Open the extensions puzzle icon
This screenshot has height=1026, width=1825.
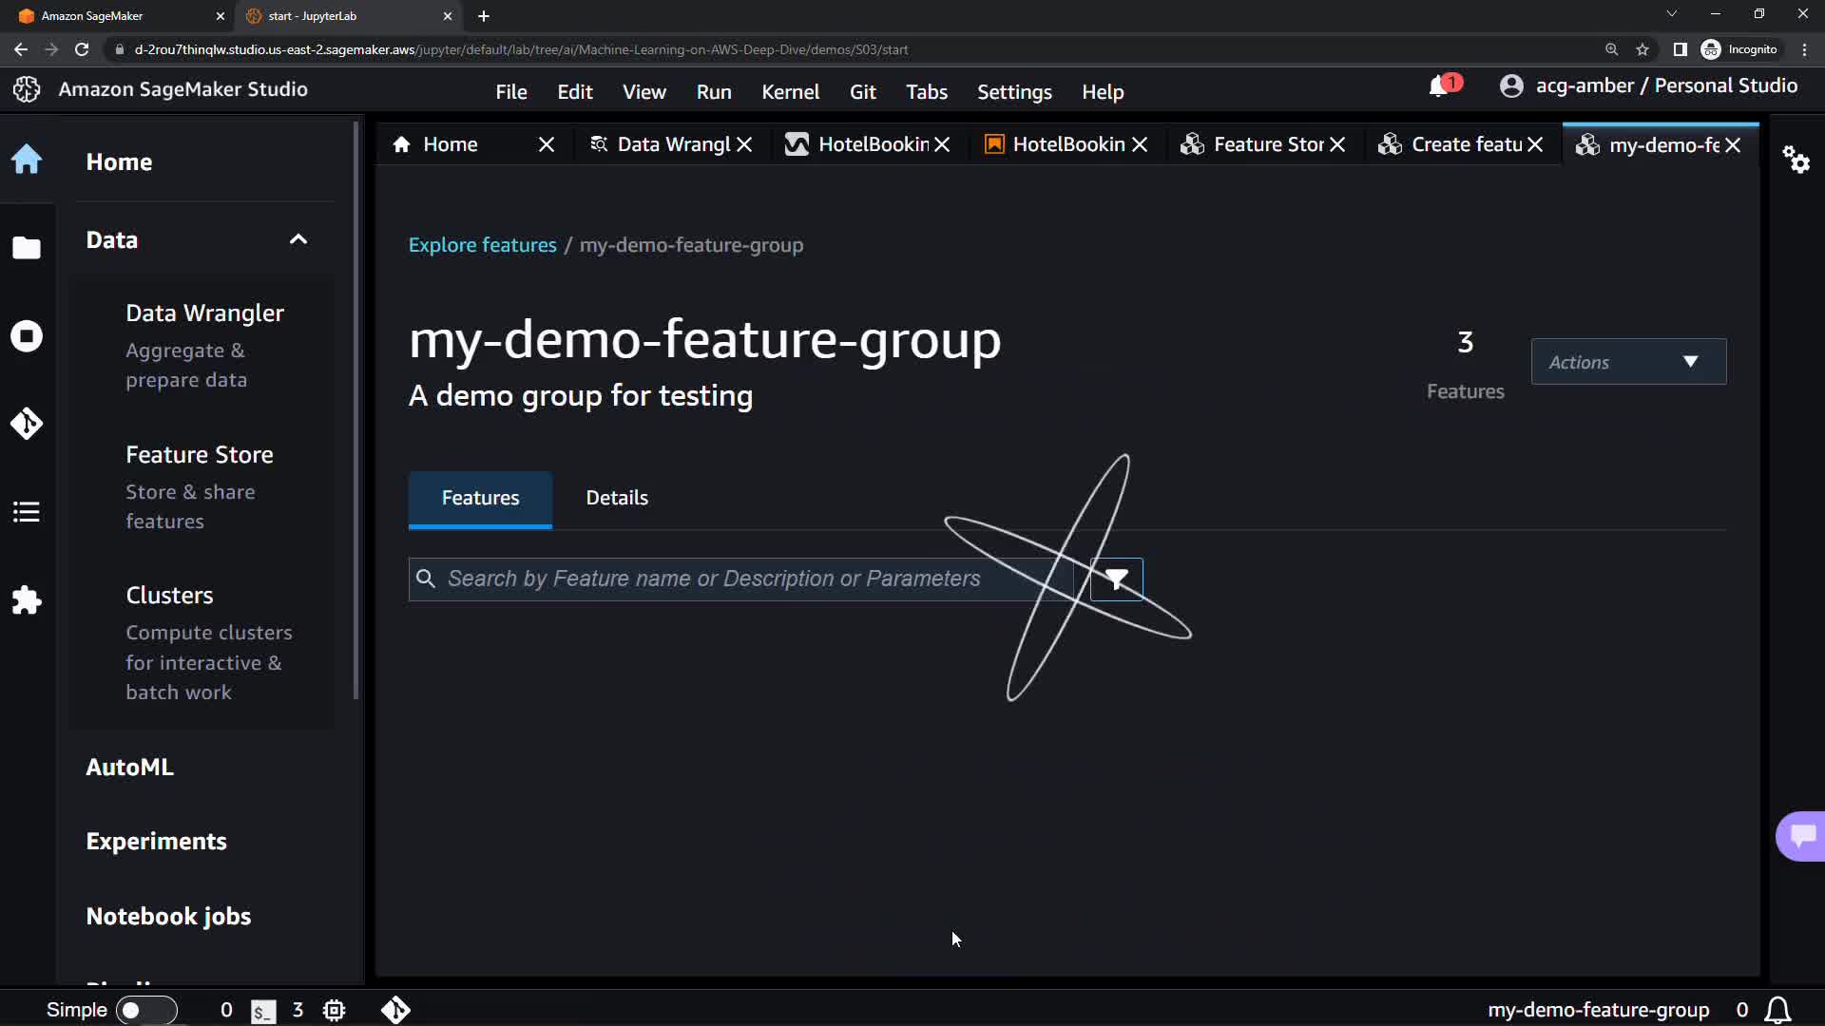click(x=27, y=600)
